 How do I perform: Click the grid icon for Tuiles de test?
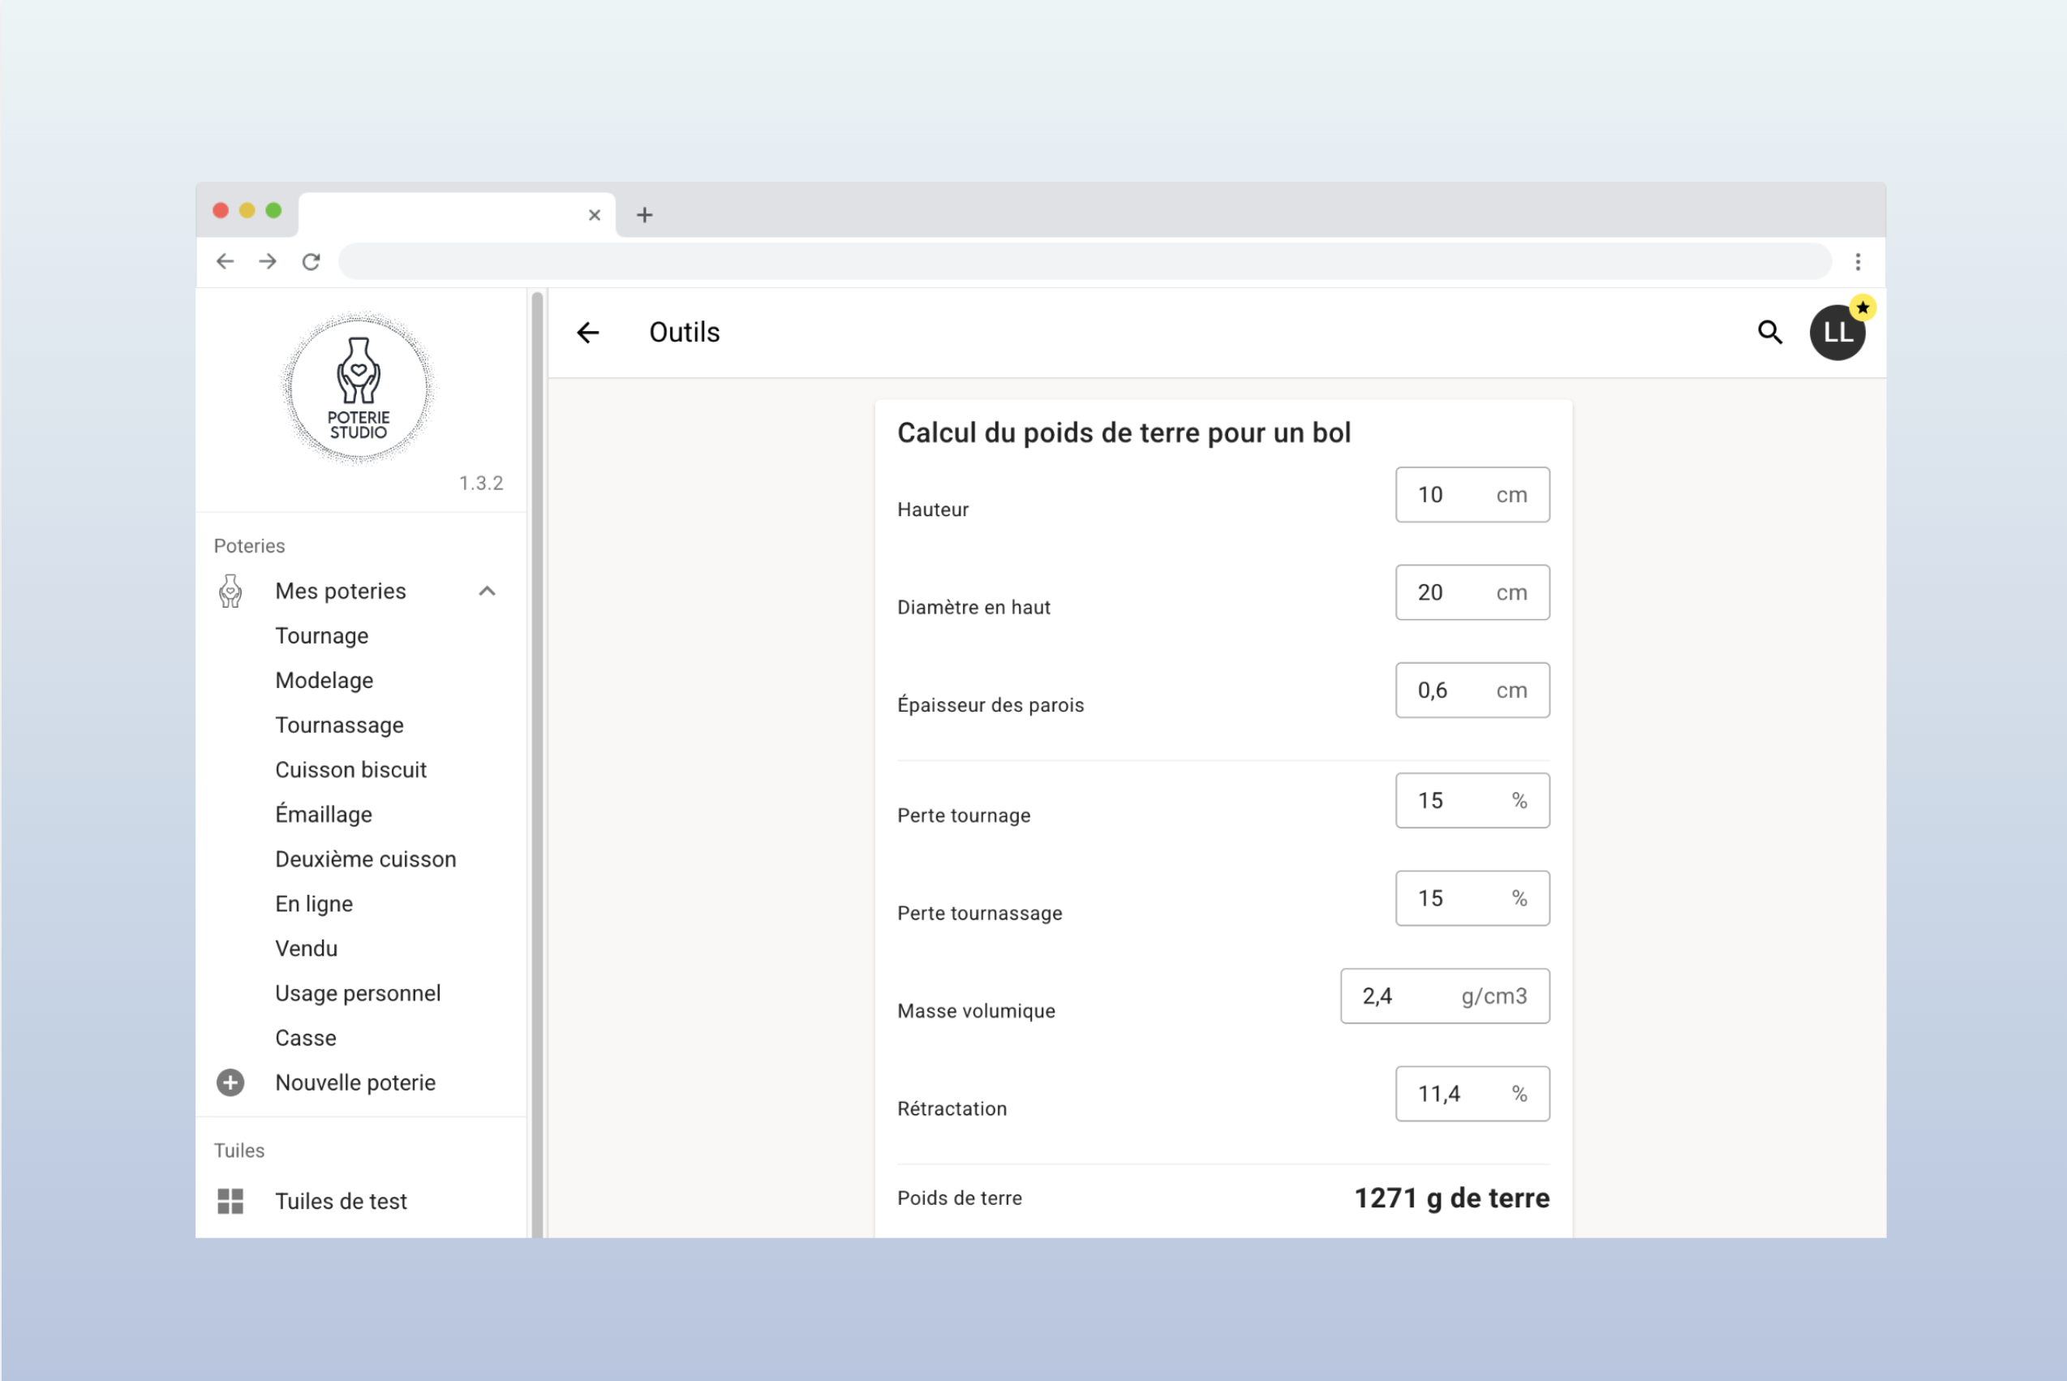(x=230, y=1202)
